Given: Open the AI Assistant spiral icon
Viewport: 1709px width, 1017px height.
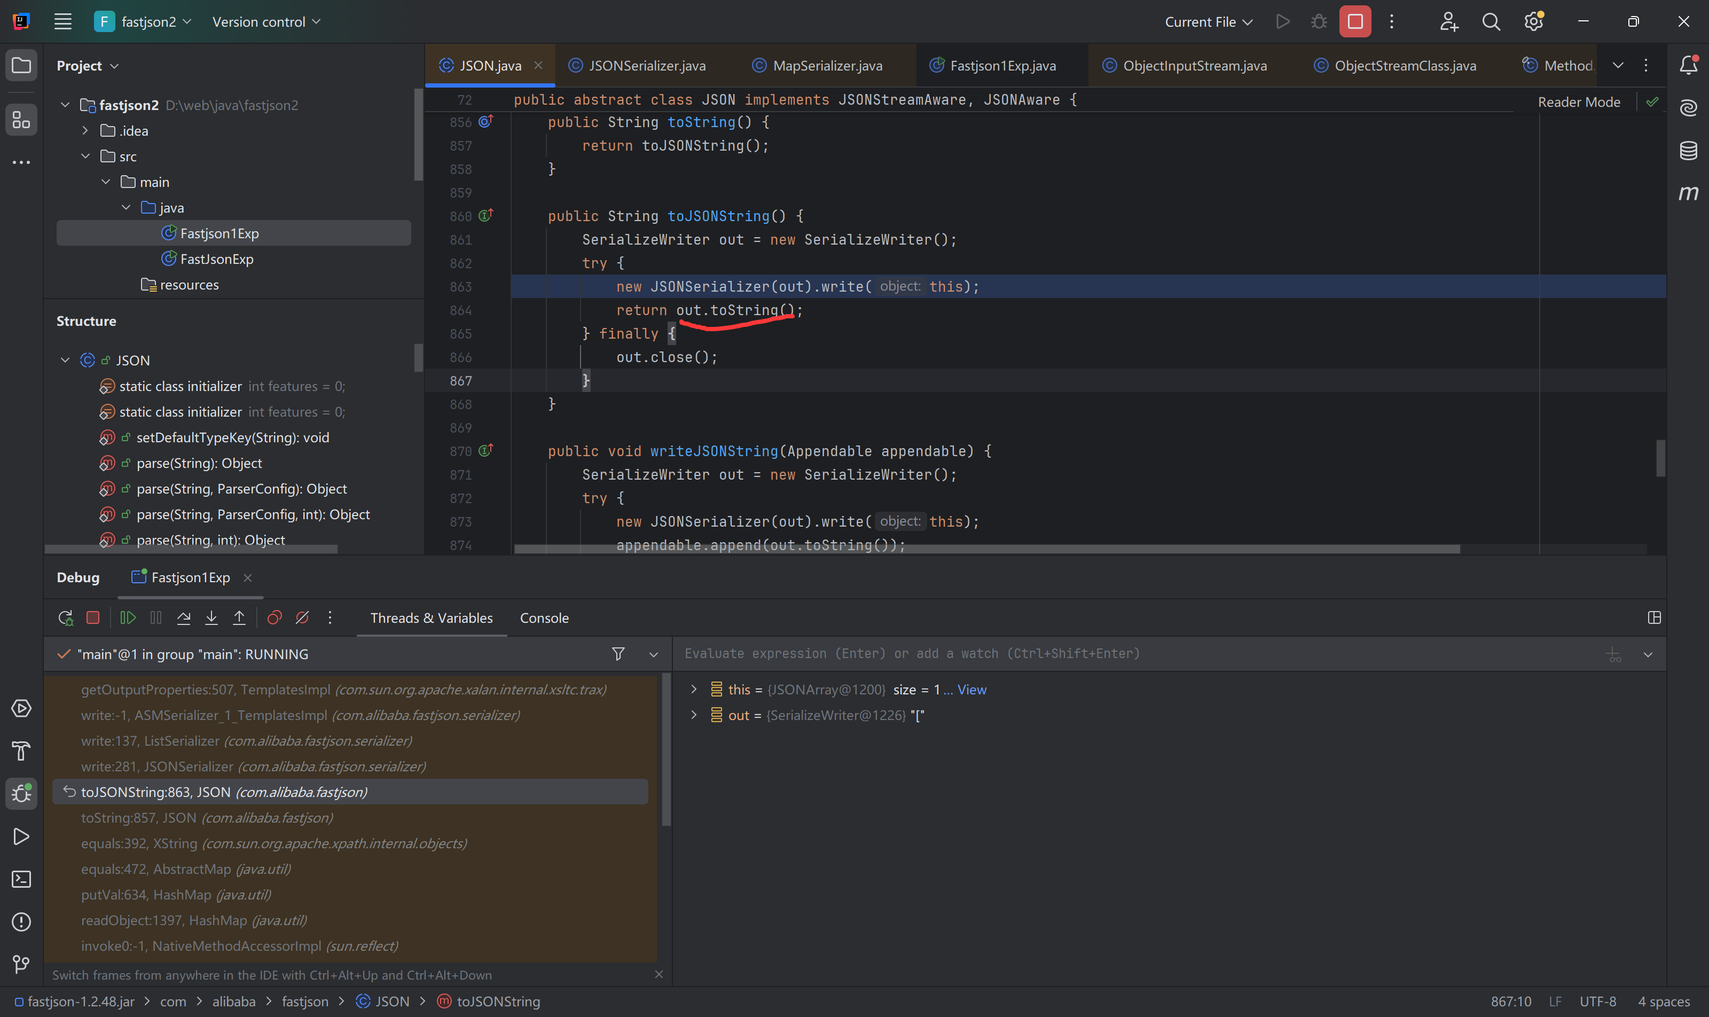Looking at the screenshot, I should pyautogui.click(x=1689, y=107).
